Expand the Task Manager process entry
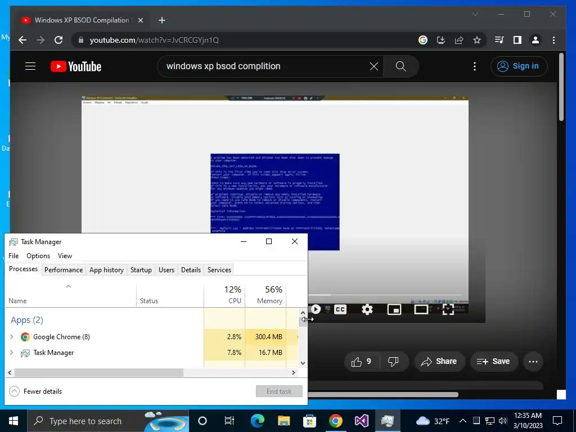Screen dimensions: 576x432 click(x=11, y=352)
